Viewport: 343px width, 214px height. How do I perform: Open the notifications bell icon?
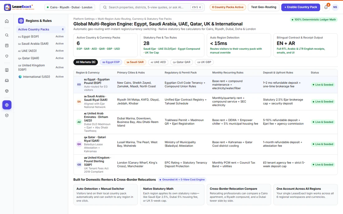pos(326,7)
